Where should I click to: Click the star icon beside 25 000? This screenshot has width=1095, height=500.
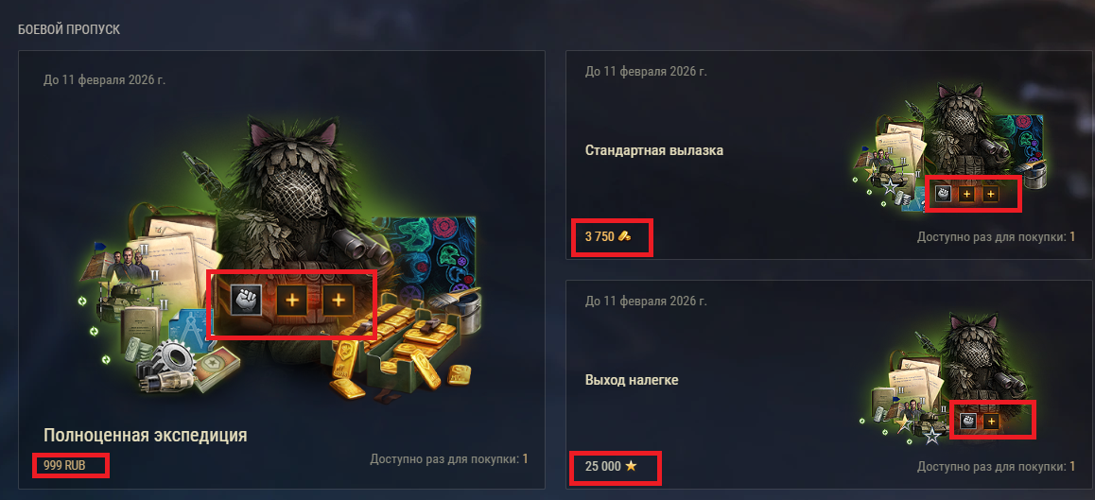[x=631, y=466]
